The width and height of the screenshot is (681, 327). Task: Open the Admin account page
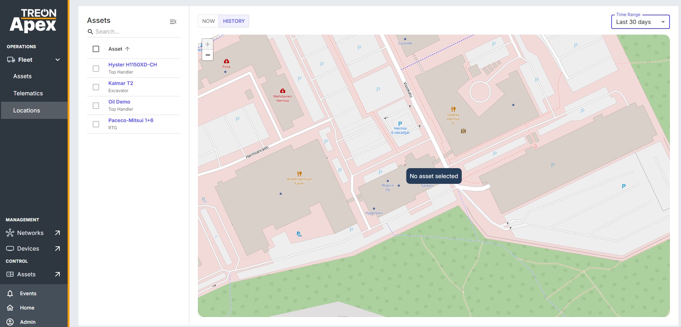pos(28,322)
